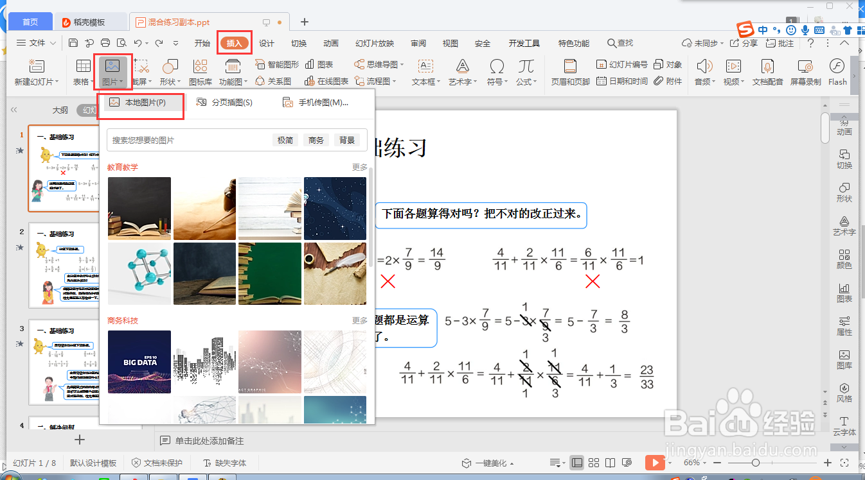This screenshot has height=480, width=865.
Task: Click the picture search input field
Action: pos(190,140)
